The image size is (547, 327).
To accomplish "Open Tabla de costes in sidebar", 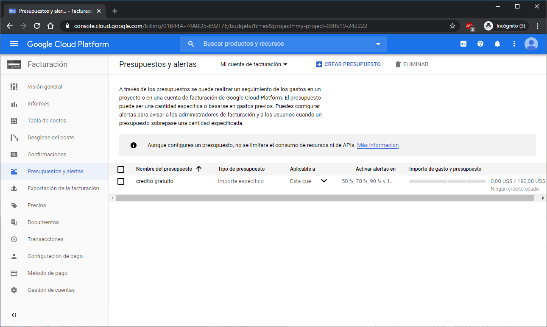I will (x=47, y=121).
